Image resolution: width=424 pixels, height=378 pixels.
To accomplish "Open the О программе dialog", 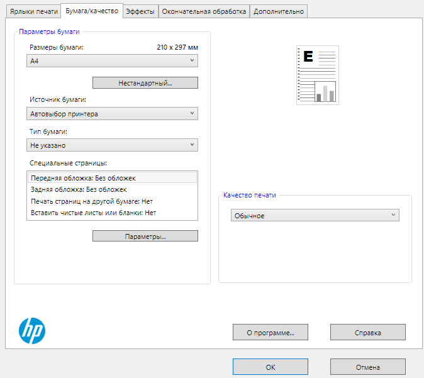I will point(270,332).
